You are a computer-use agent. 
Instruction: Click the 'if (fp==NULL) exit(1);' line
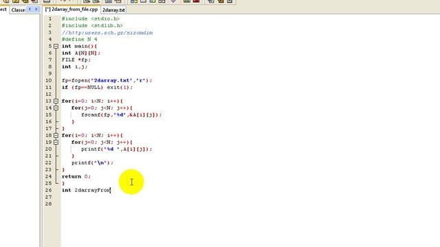pos(98,87)
